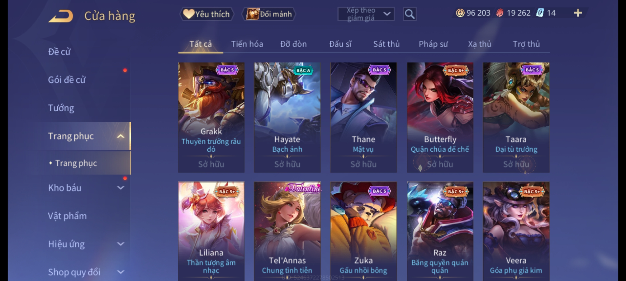626x281 pixels.
Task: Open Yêu thích favorites heart button
Action: tap(207, 14)
